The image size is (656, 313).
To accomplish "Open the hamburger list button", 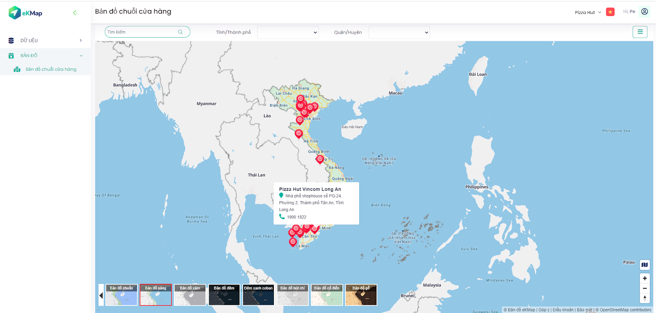I will point(640,32).
